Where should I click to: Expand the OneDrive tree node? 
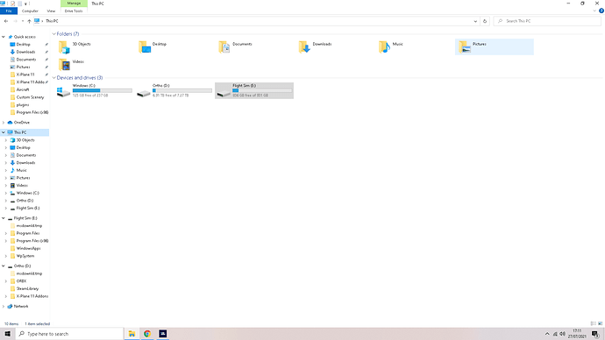pyautogui.click(x=4, y=123)
